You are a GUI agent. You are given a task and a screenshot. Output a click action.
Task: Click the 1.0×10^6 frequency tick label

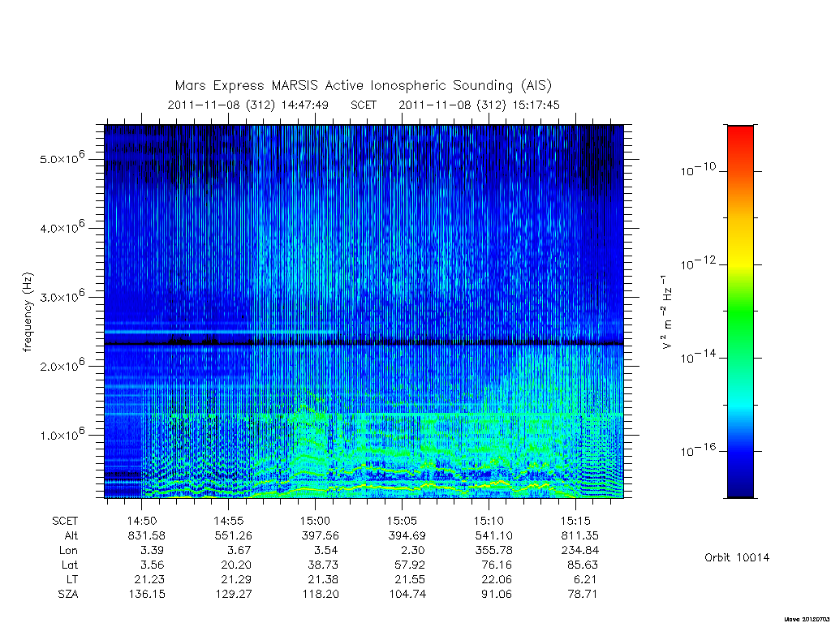[62, 435]
